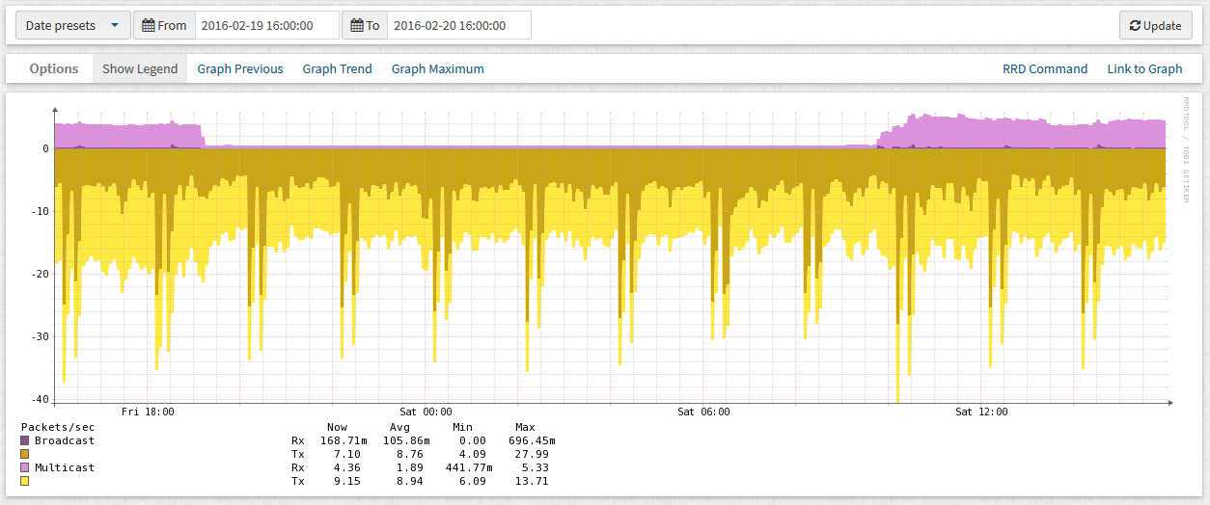Open the Link to Graph link
Screen dimensions: 1210x505
pos(1144,68)
